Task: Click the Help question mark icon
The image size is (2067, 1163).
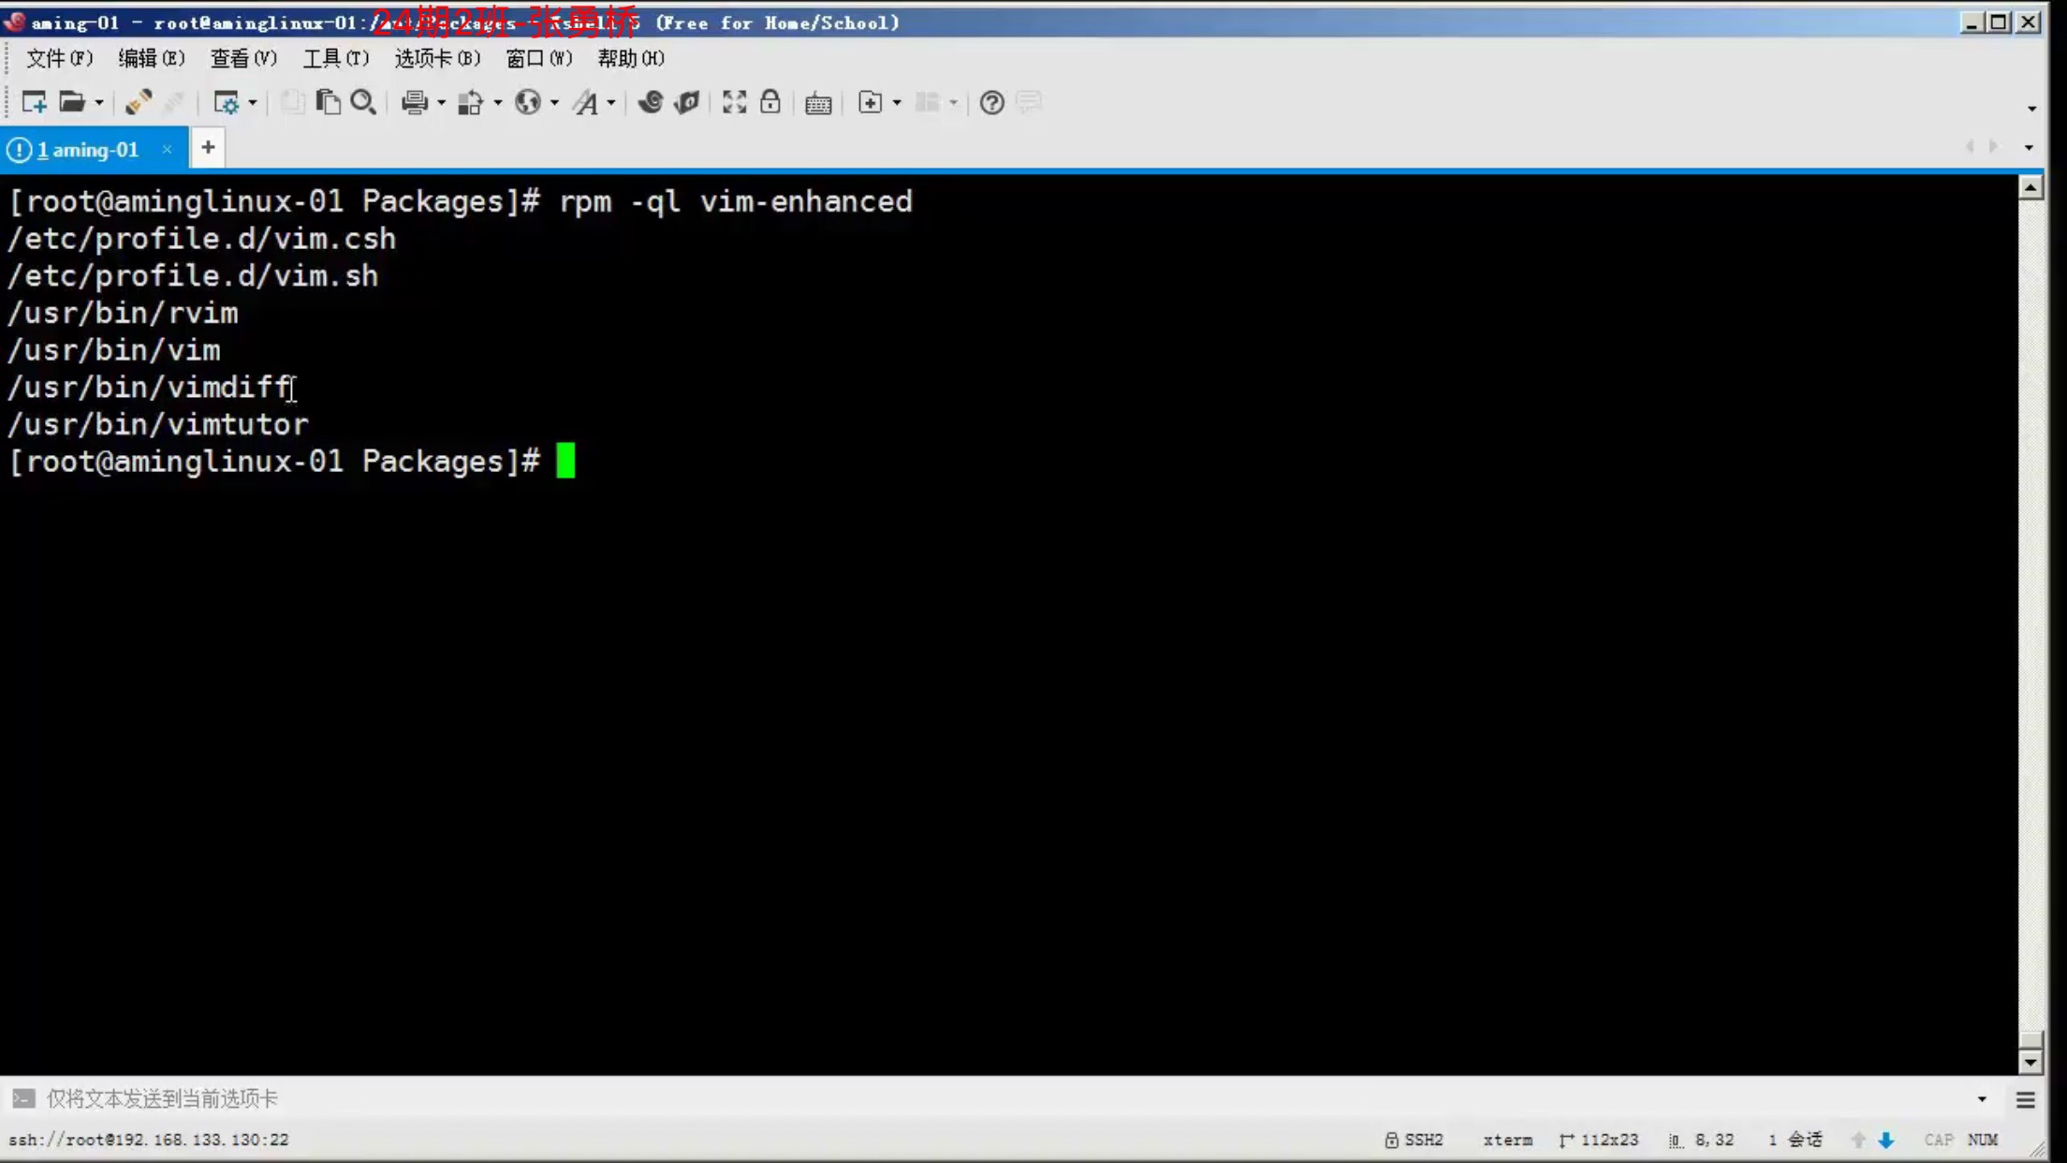Action: [x=992, y=102]
